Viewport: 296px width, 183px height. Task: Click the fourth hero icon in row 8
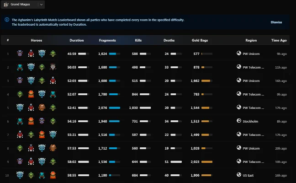click(53, 148)
